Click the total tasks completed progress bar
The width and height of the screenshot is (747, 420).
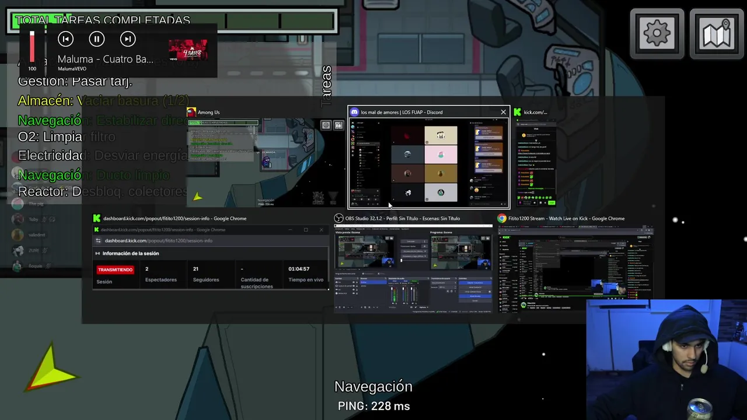pyautogui.click(x=173, y=21)
